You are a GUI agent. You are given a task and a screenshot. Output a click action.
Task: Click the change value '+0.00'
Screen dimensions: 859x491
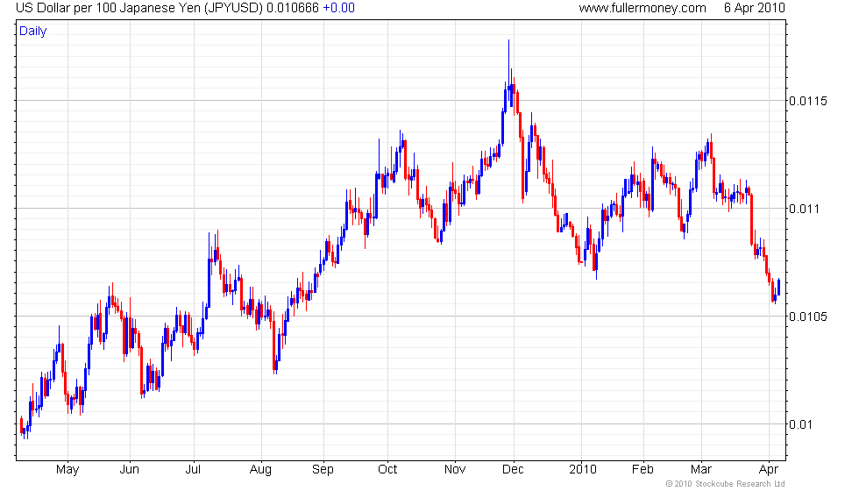coord(338,8)
